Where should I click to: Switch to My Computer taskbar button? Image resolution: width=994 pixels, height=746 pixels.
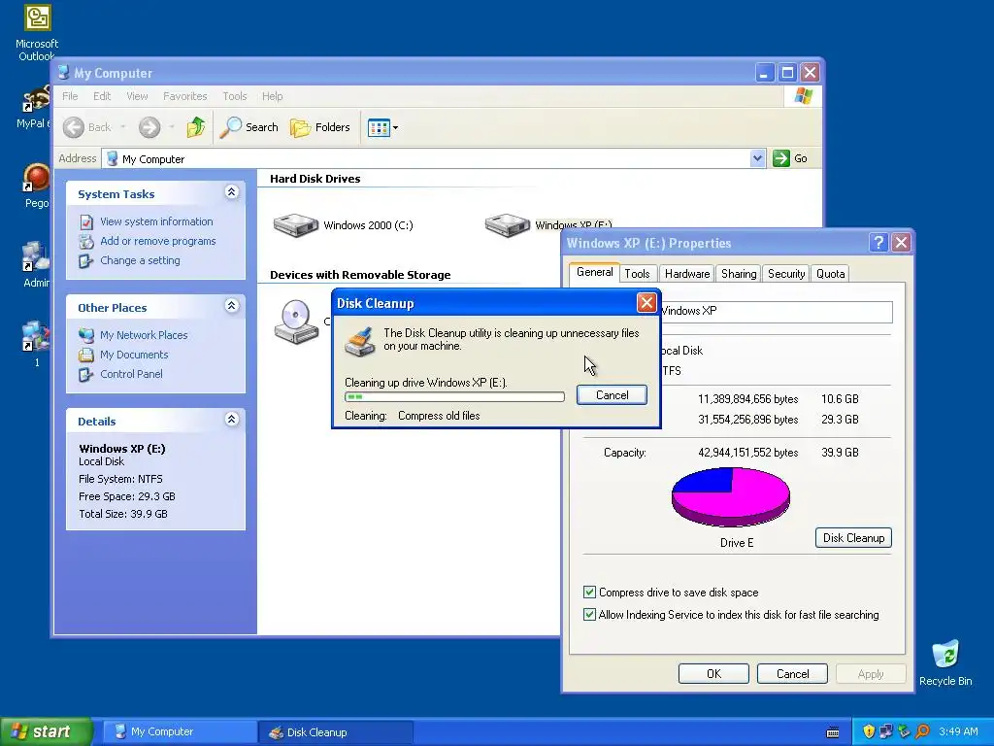point(180,732)
